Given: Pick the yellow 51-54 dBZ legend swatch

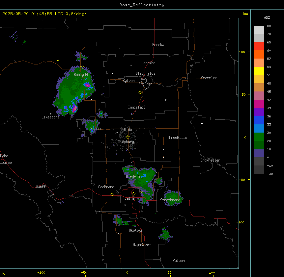Looking at the screenshot, I should [x=259, y=71].
